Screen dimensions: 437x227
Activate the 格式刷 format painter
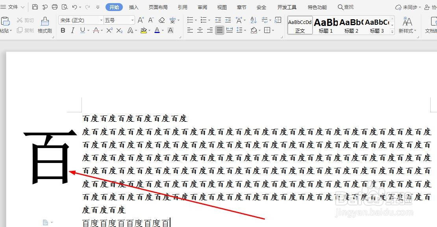[x=45, y=25]
